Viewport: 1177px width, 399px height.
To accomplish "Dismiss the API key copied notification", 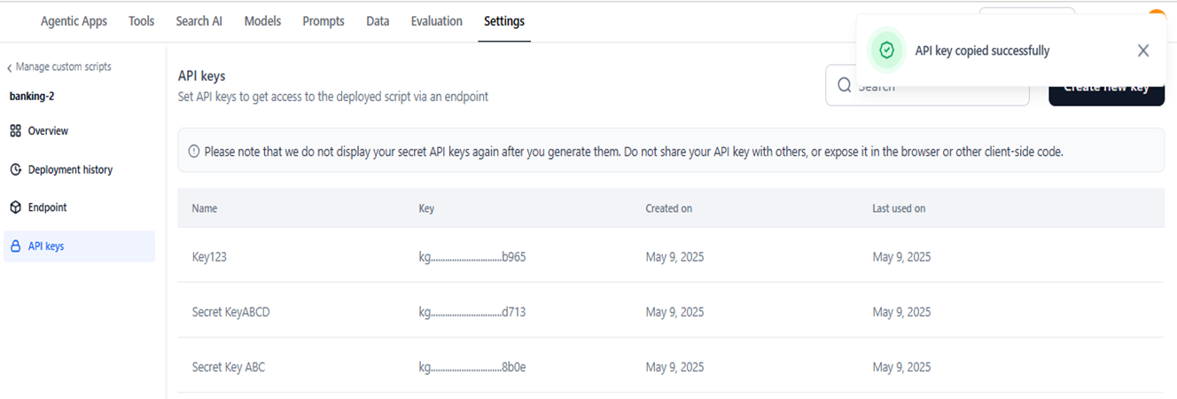I will pyautogui.click(x=1143, y=51).
